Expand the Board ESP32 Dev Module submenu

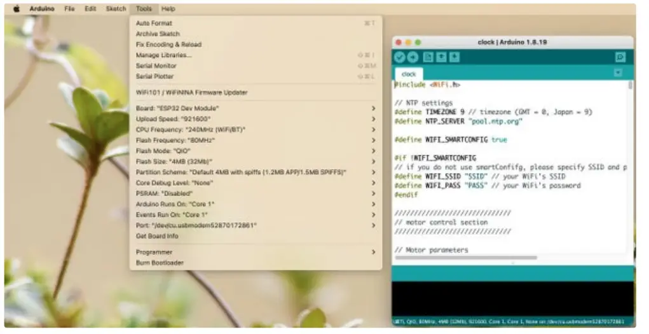(256, 108)
